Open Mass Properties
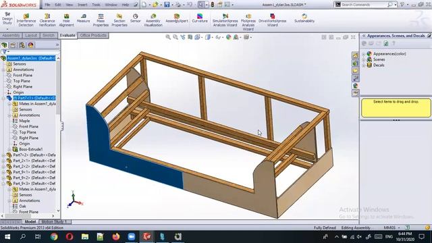 [x=101, y=20]
